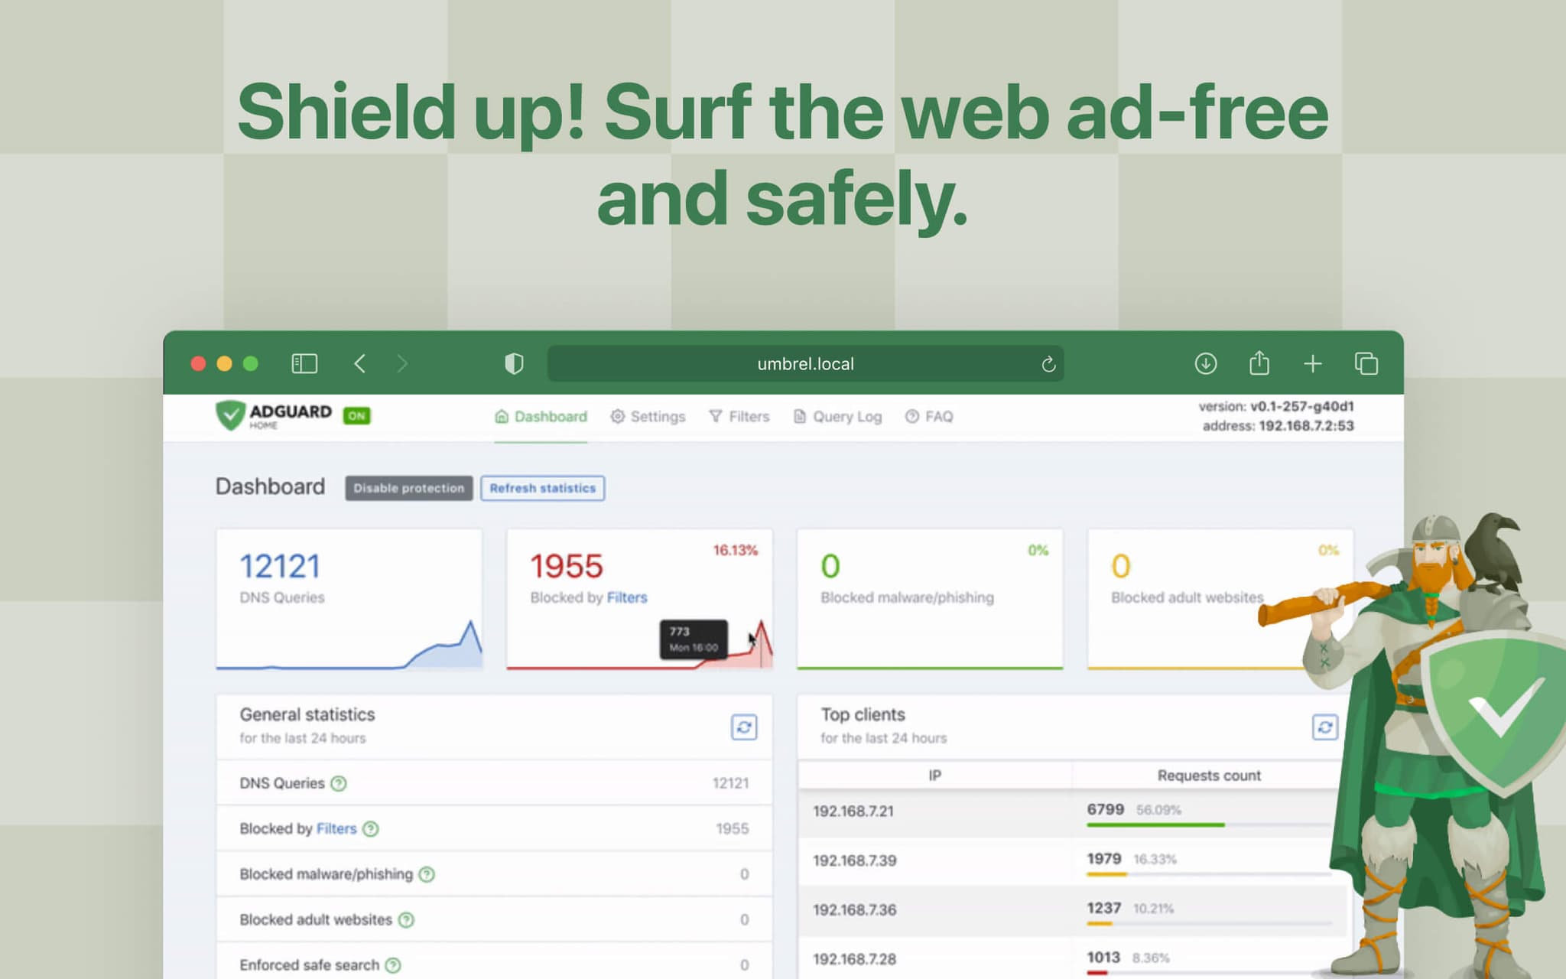Refresh the Top clients panel
Image resolution: width=1566 pixels, height=979 pixels.
tap(1325, 728)
